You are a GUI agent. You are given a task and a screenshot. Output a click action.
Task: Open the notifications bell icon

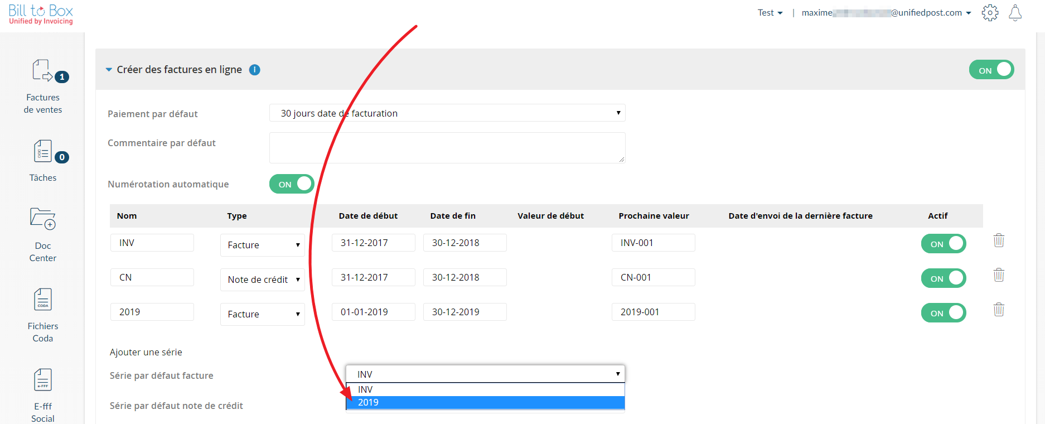pos(1015,13)
